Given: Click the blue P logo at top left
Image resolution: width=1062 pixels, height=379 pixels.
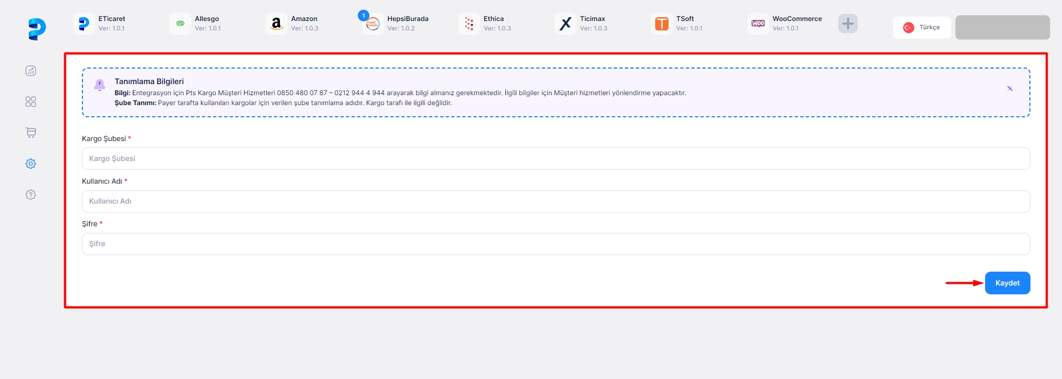Looking at the screenshot, I should pyautogui.click(x=37, y=29).
